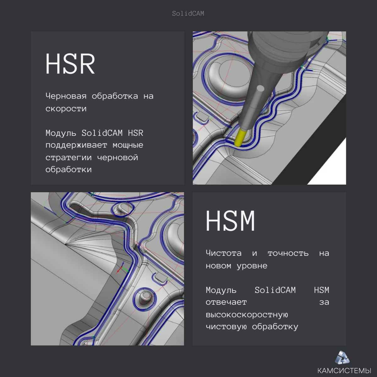
Task: Click the SolidCAM header text
Action: point(188,14)
